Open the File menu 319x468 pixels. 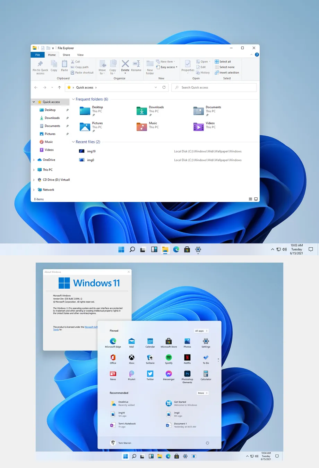[x=37, y=54]
